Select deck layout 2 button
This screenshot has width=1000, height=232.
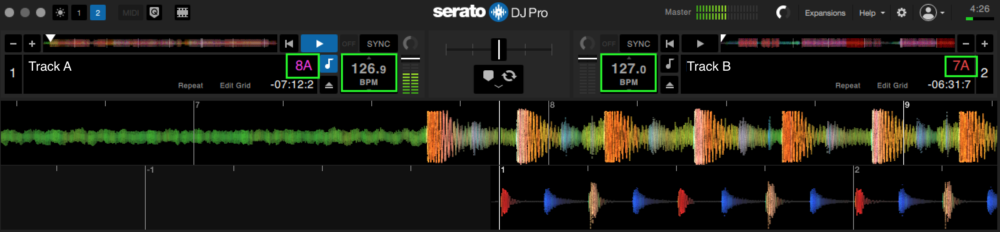click(98, 13)
